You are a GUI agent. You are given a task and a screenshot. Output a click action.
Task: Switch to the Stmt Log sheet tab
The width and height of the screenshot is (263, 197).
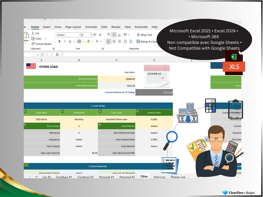coord(159,177)
